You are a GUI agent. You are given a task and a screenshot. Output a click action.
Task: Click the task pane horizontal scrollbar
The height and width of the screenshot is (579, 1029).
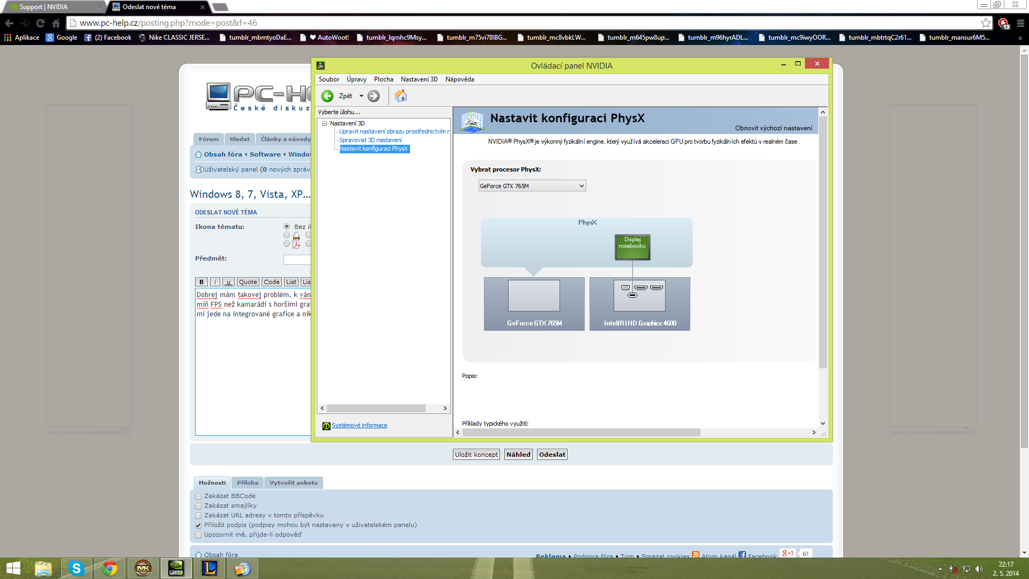pyautogui.click(x=376, y=409)
